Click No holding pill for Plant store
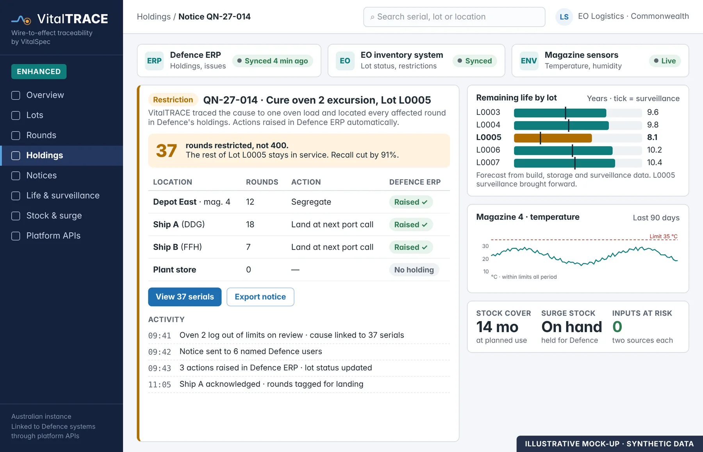The height and width of the screenshot is (452, 703). [414, 270]
